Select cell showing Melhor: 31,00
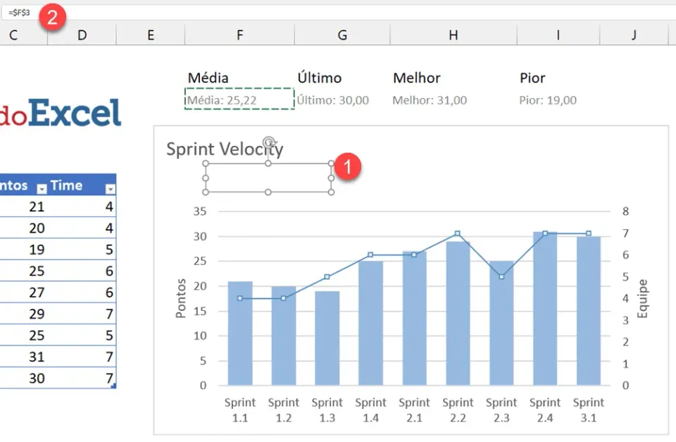Screen dimensions: 676x442 tap(430, 100)
